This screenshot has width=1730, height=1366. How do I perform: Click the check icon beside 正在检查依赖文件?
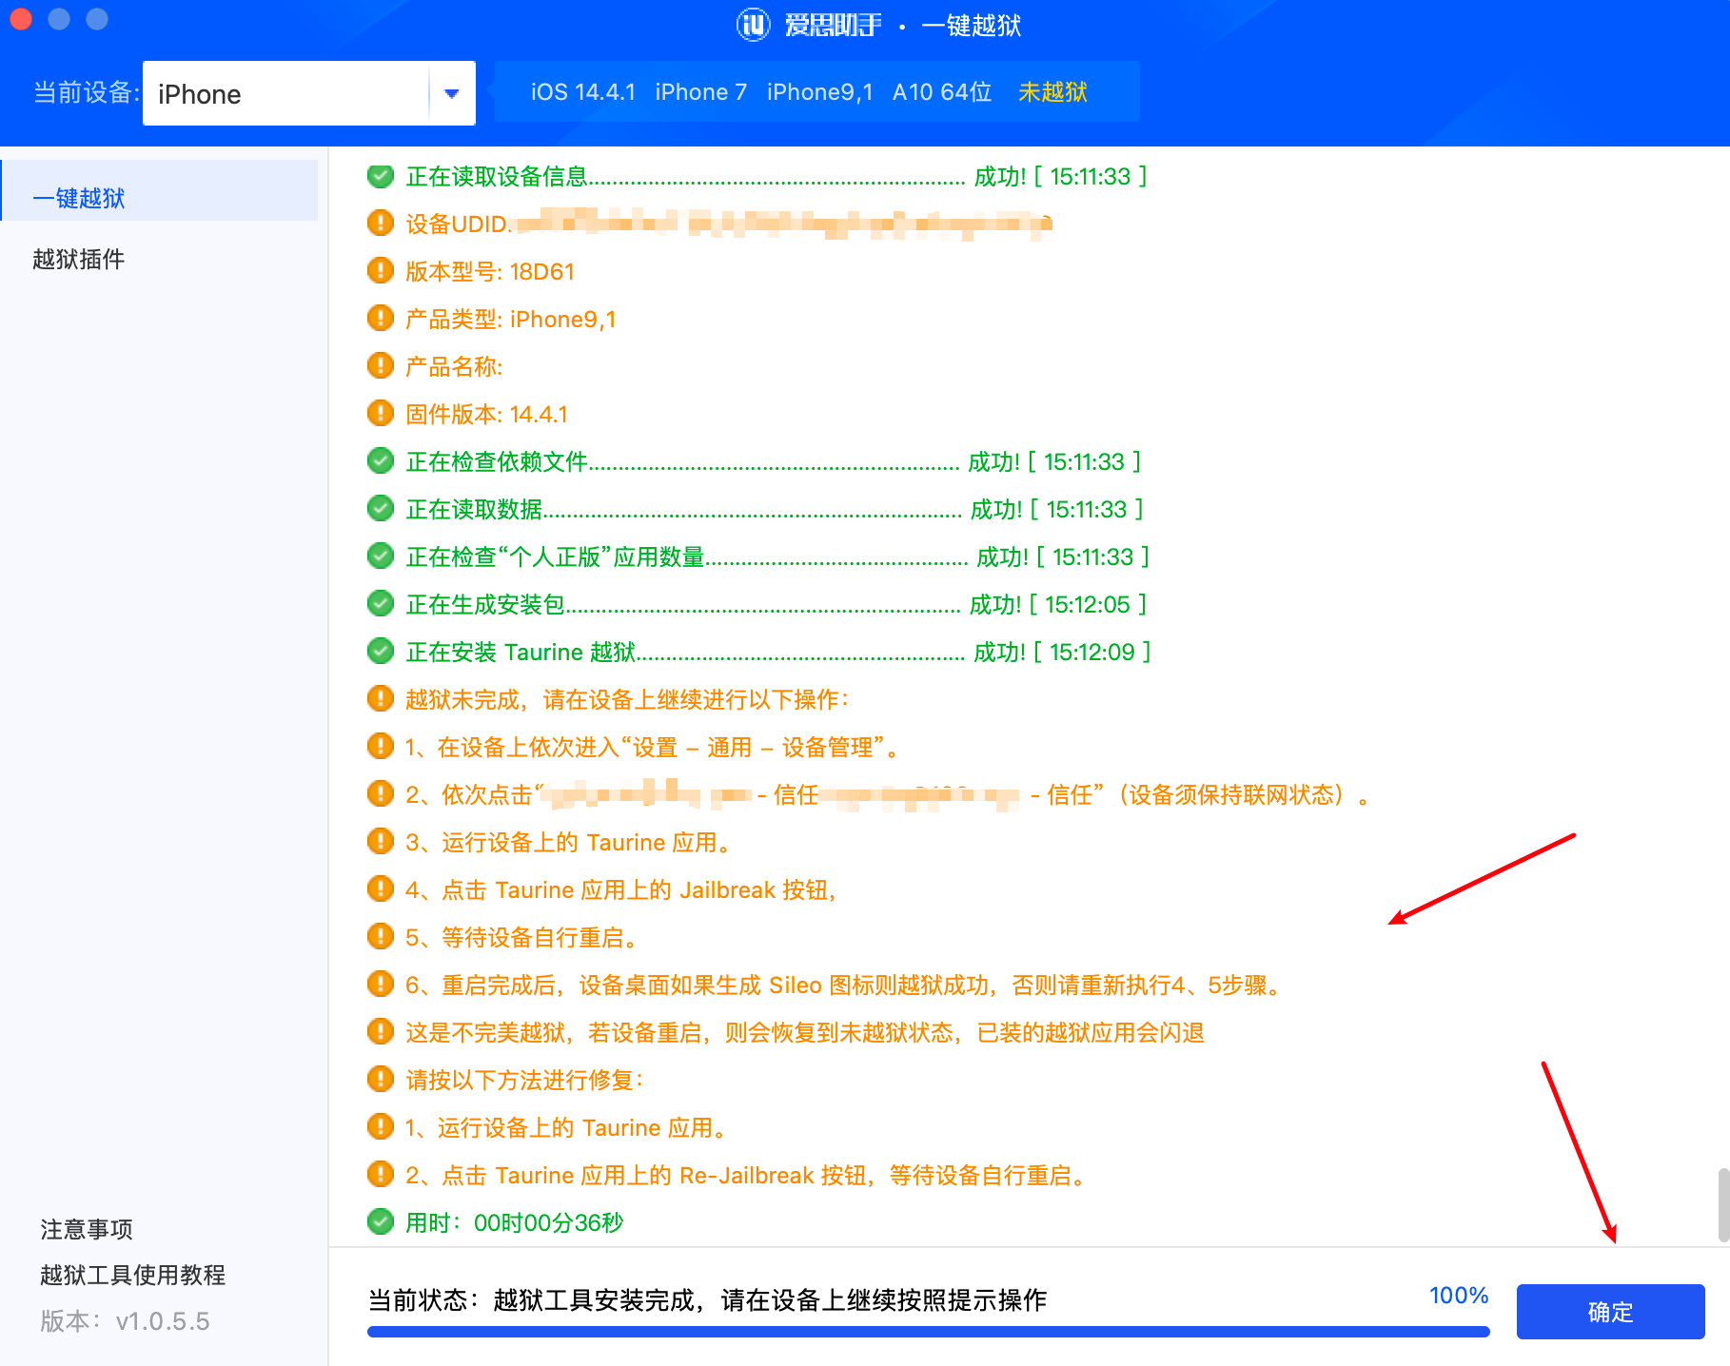tap(381, 461)
